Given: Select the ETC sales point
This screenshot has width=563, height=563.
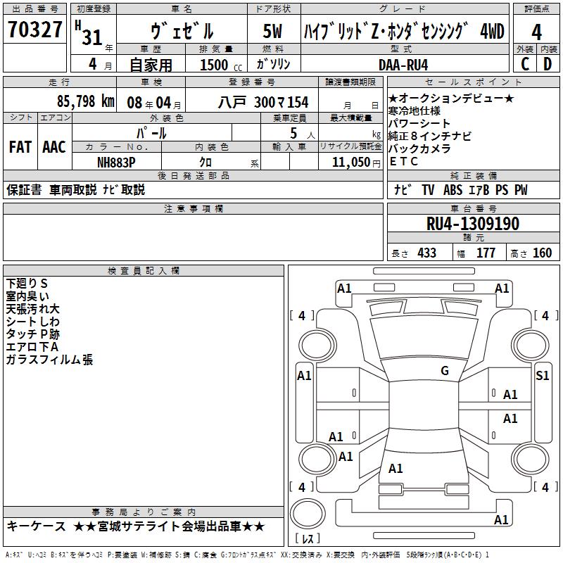Looking at the screenshot, I should [x=404, y=162].
